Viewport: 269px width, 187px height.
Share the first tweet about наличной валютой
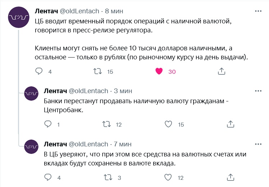click(222, 72)
